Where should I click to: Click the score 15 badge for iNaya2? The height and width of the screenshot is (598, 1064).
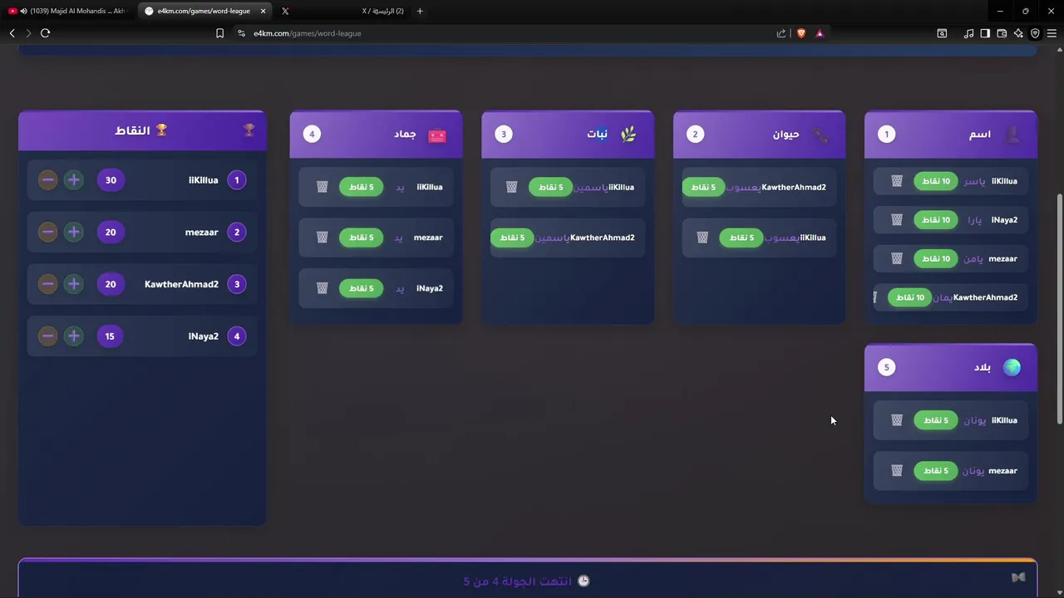pyautogui.click(x=111, y=336)
